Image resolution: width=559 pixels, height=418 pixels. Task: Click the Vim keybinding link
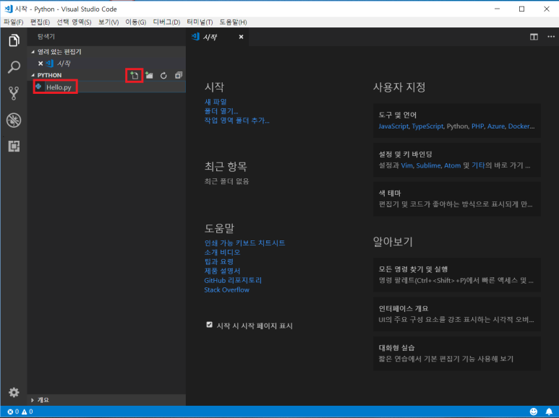click(406, 165)
